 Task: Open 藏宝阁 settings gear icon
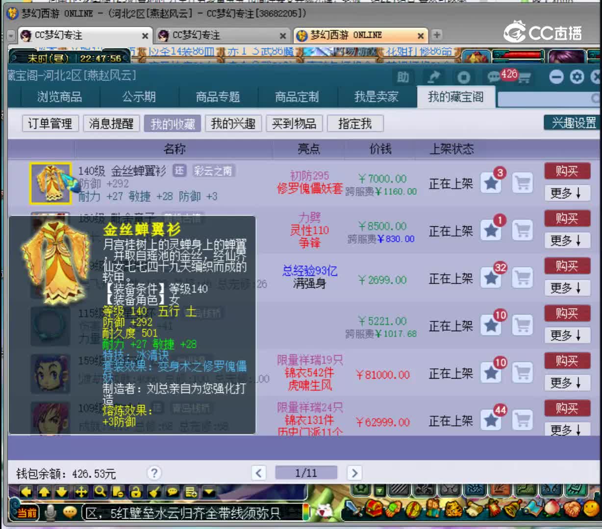[x=577, y=77]
